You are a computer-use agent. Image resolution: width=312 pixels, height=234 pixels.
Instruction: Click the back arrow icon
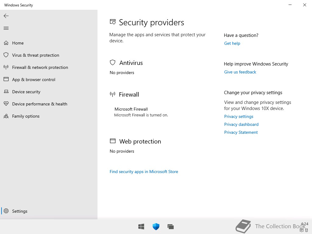(x=6, y=16)
